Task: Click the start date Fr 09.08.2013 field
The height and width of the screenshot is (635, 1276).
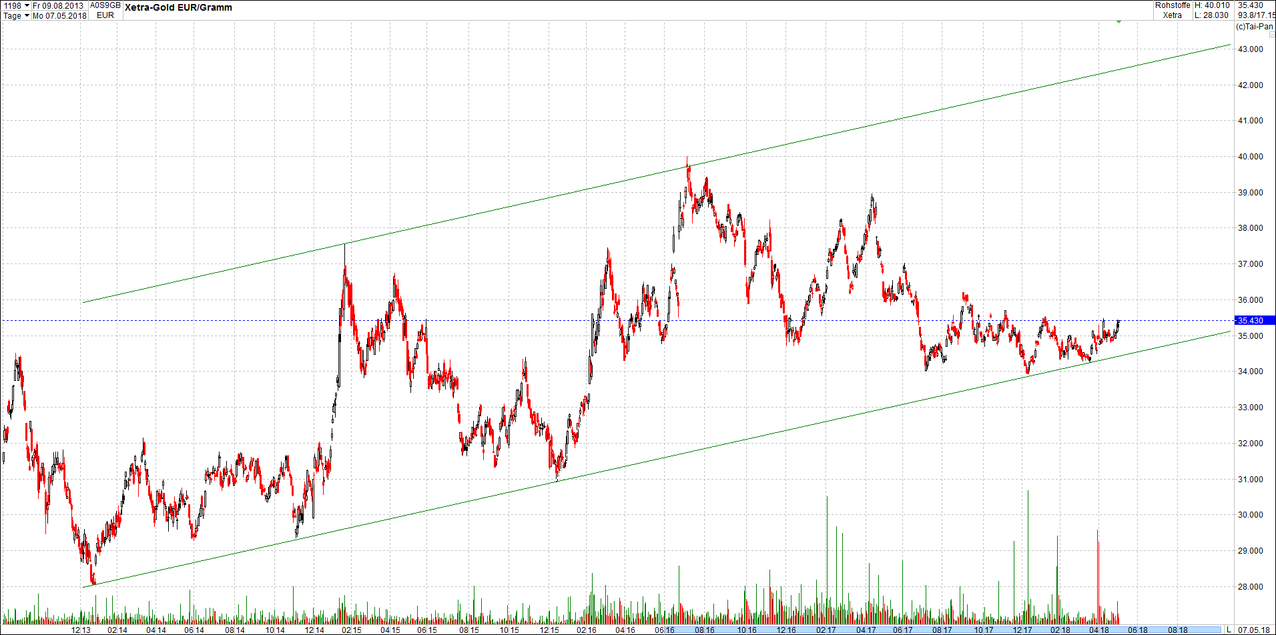Action: pyautogui.click(x=59, y=5)
